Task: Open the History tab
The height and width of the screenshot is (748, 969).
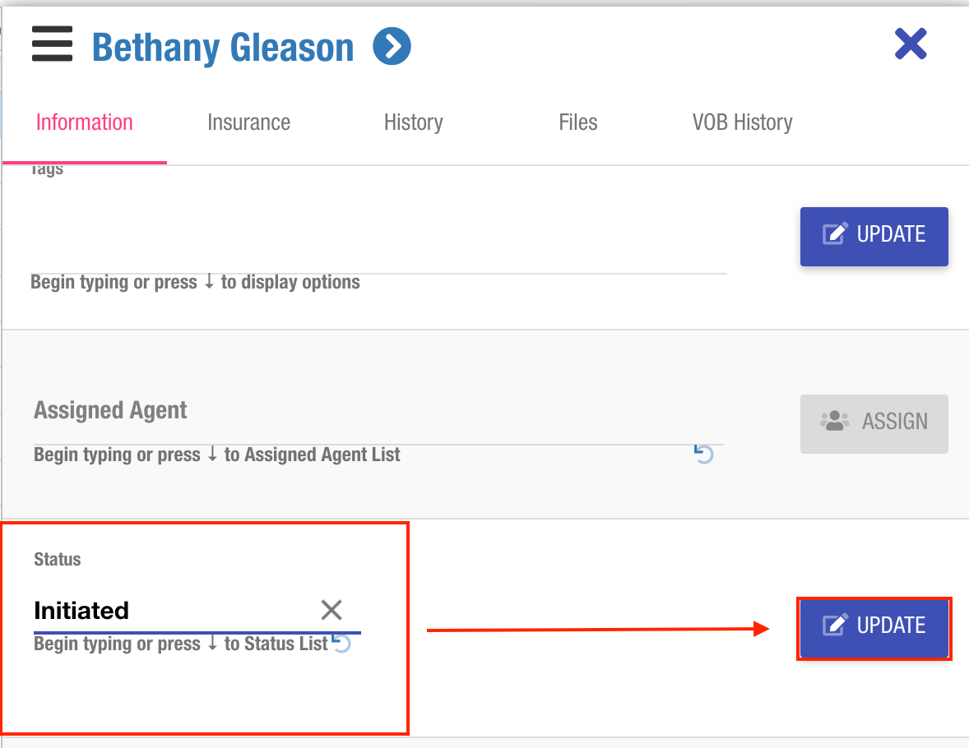Action: (x=413, y=122)
